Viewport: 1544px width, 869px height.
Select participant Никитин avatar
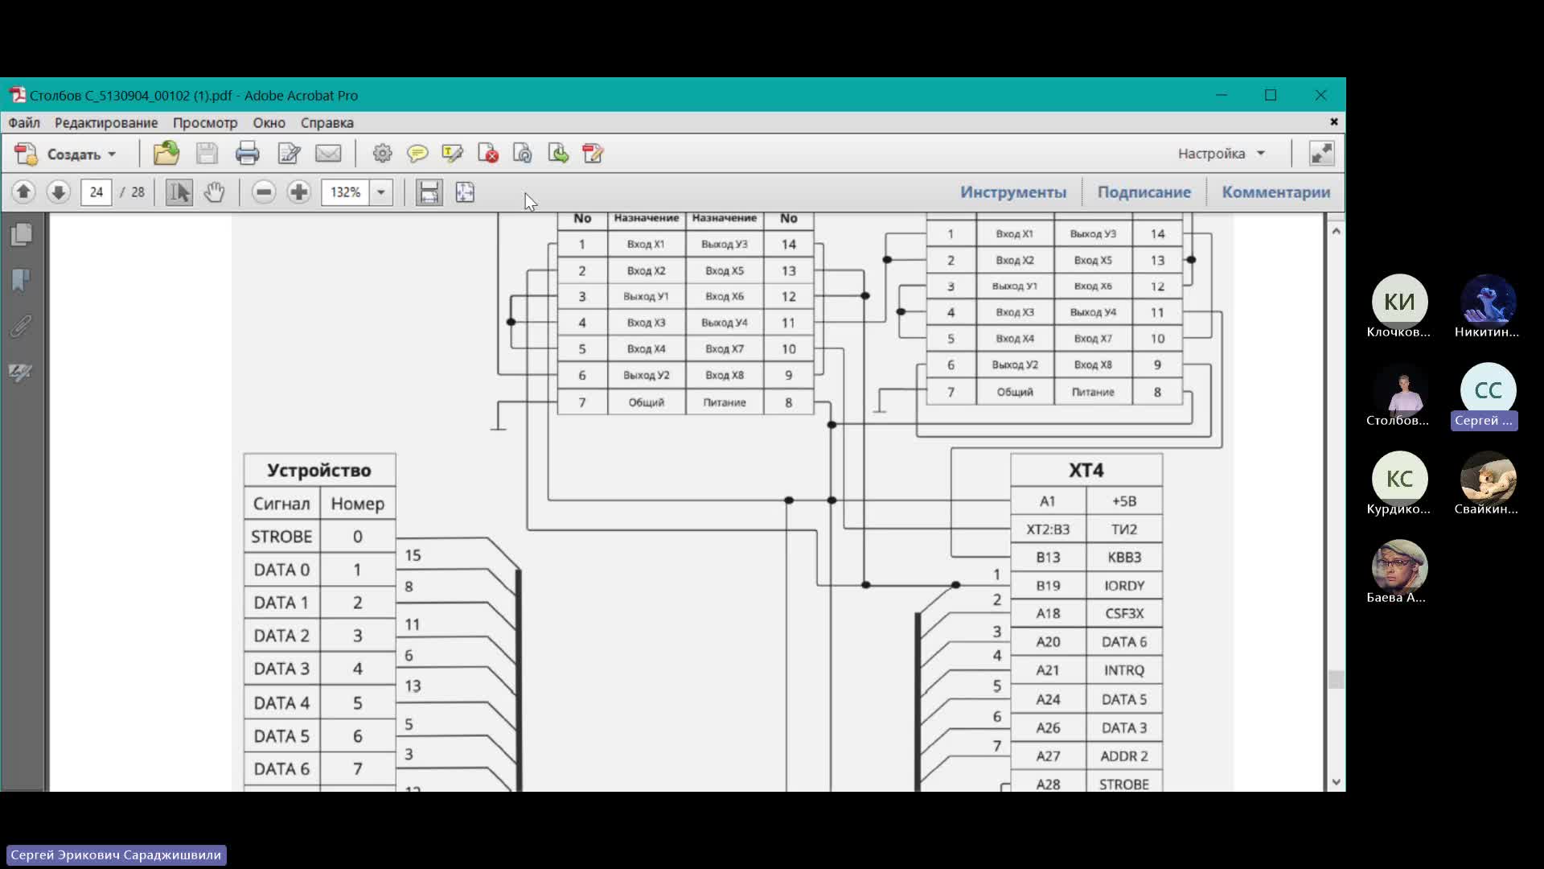(x=1488, y=302)
